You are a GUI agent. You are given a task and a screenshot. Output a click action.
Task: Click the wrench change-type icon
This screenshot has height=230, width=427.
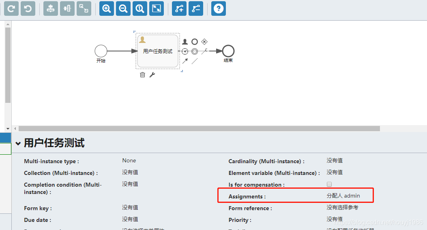pyautogui.click(x=152, y=75)
